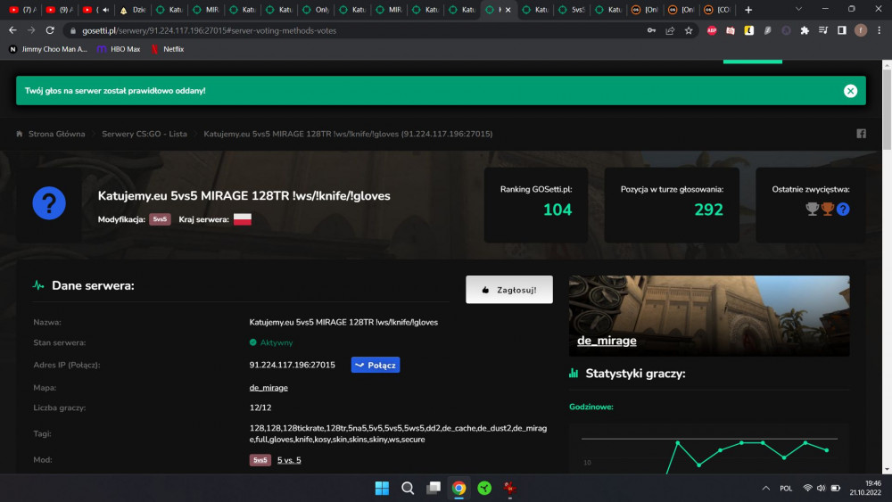Image resolution: width=892 pixels, height=502 pixels.
Task: Go to Strona Główna breadcrumb
Action: (x=57, y=134)
